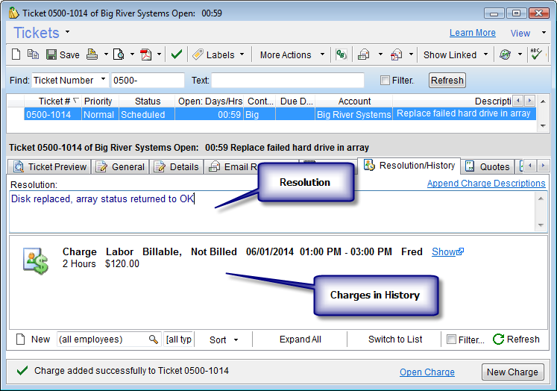Expand the More Actions dropdown
The width and height of the screenshot is (557, 391).
(292, 54)
